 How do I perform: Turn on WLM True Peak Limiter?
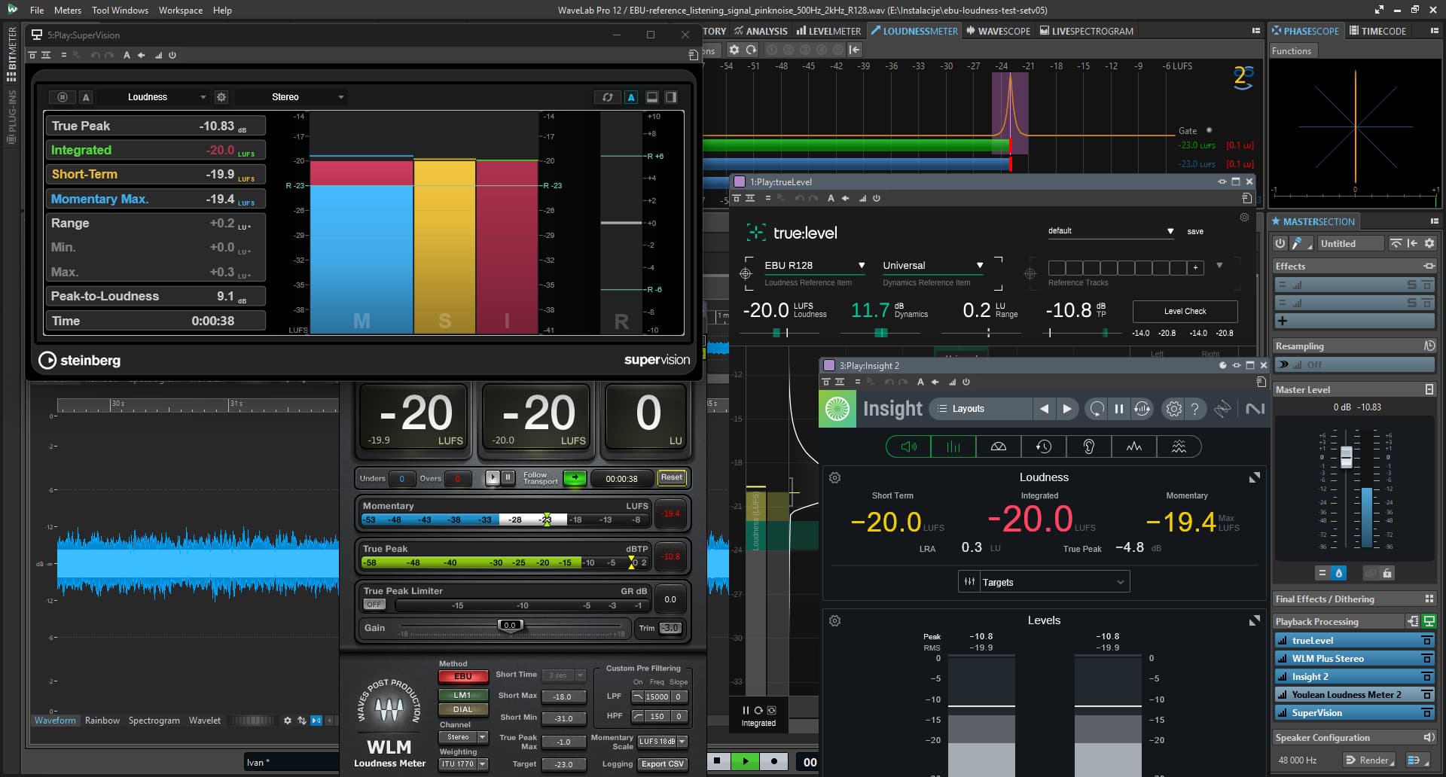coord(374,605)
